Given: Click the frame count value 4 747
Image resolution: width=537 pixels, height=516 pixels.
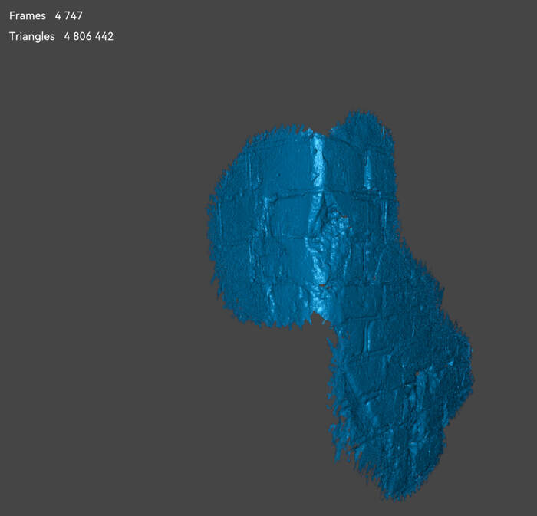Looking at the screenshot, I should click(x=69, y=15).
